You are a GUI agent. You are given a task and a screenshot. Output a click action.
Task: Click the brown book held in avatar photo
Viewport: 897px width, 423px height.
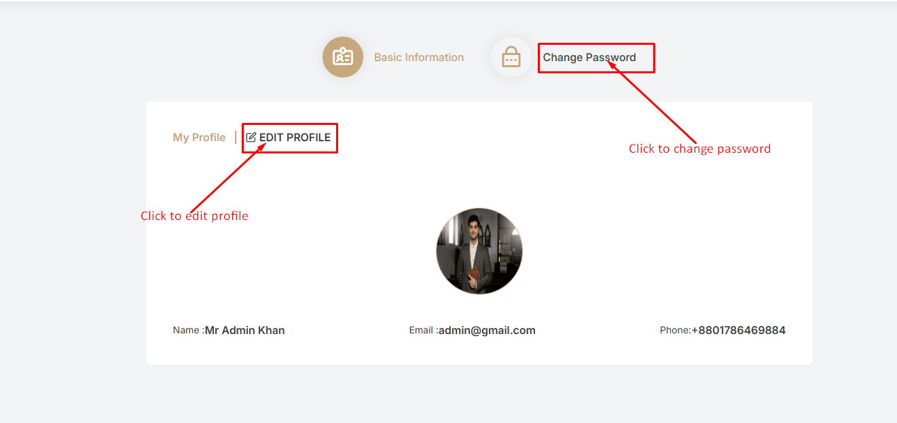coord(473,274)
